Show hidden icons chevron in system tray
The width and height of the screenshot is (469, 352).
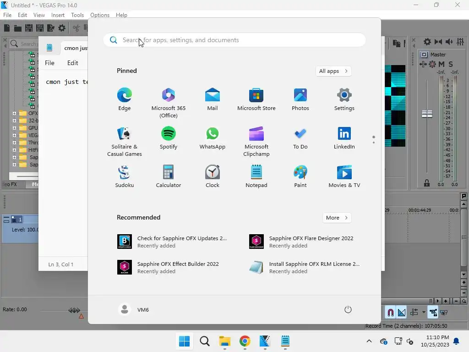369,341
